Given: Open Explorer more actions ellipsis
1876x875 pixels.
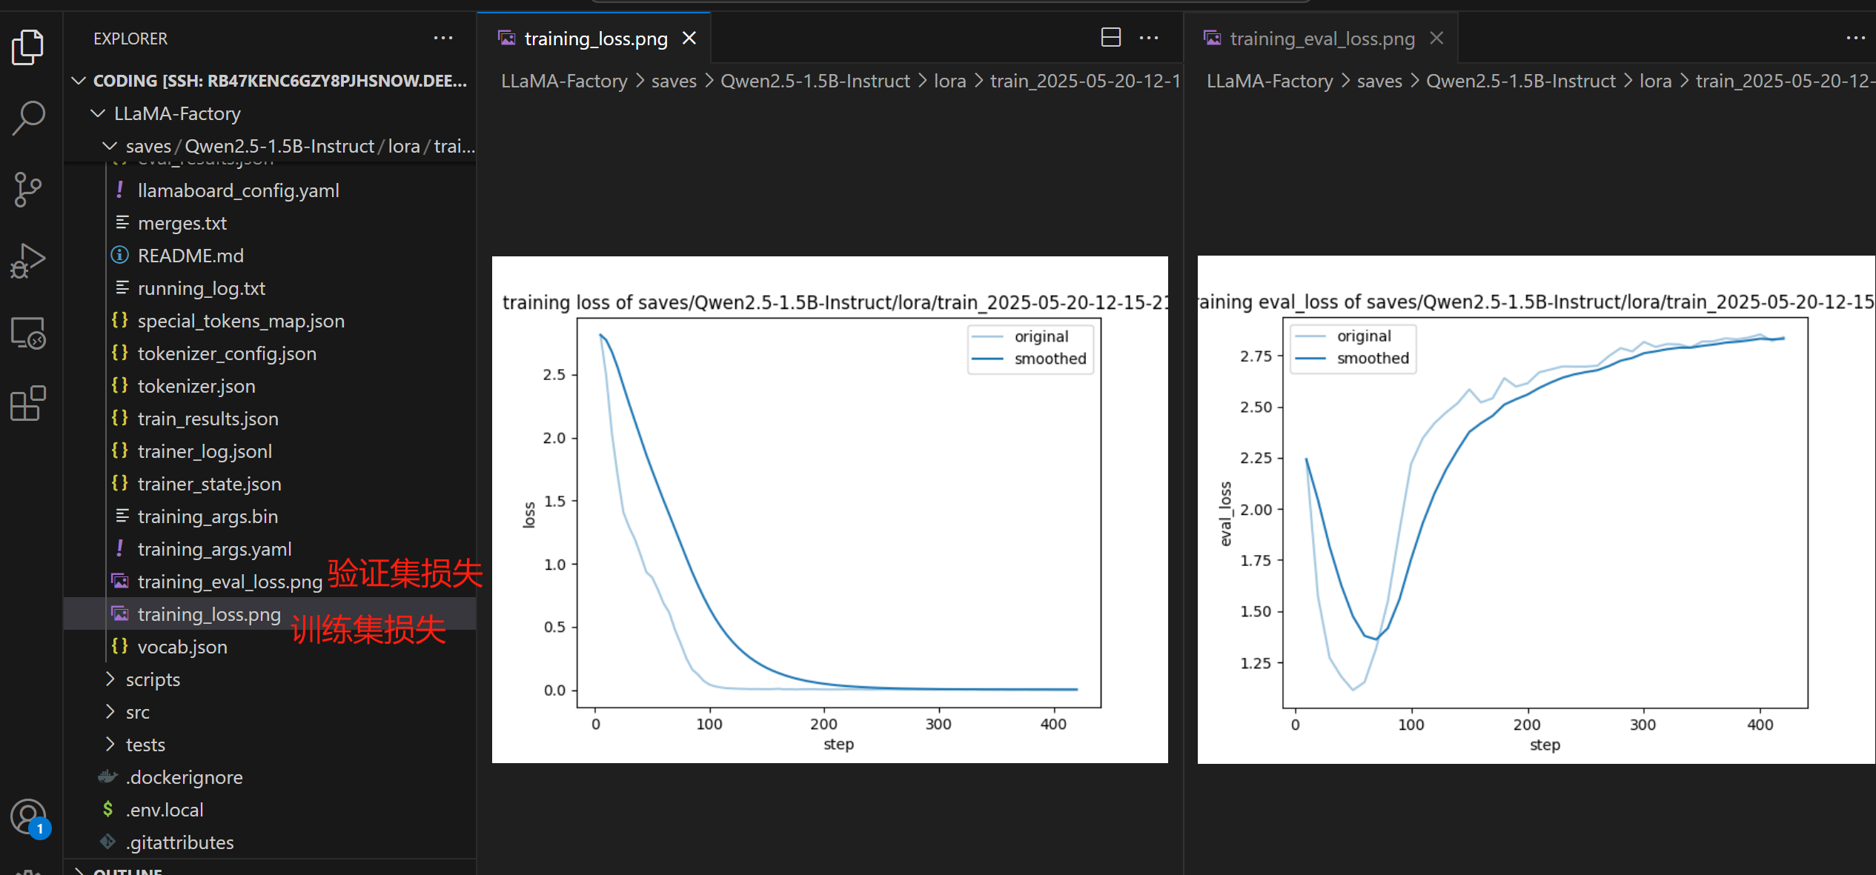Looking at the screenshot, I should [443, 39].
